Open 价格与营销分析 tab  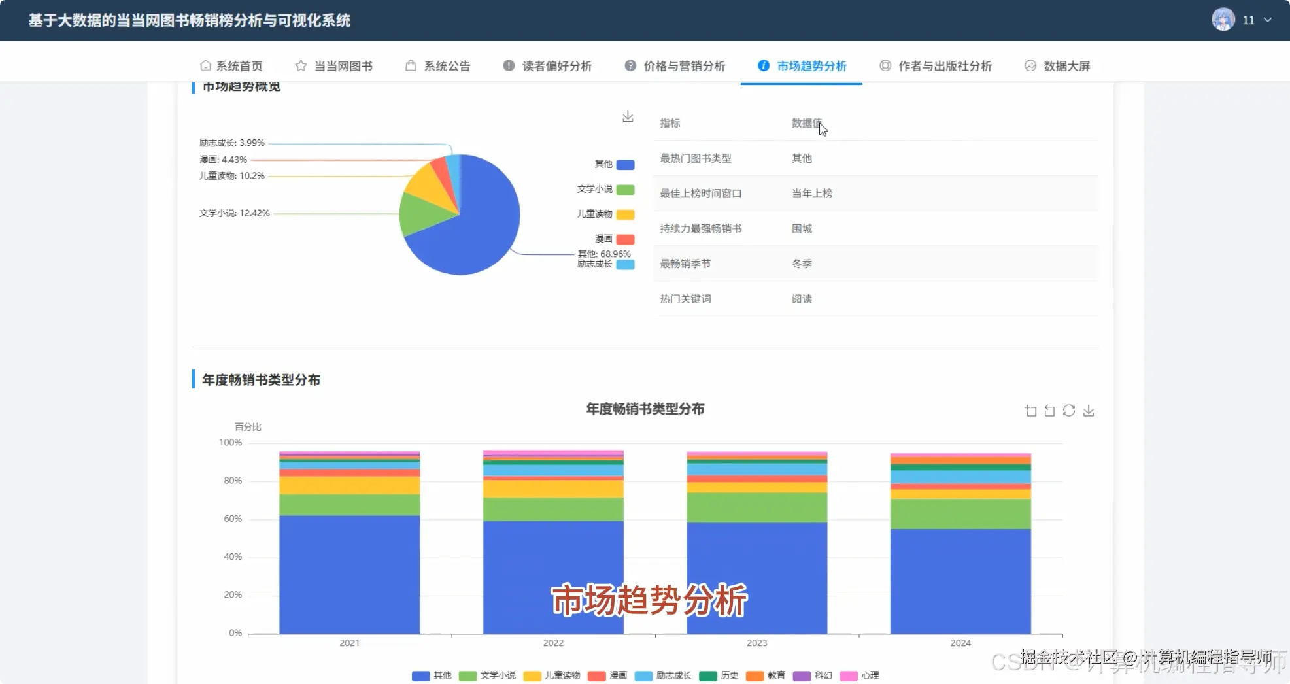point(675,66)
